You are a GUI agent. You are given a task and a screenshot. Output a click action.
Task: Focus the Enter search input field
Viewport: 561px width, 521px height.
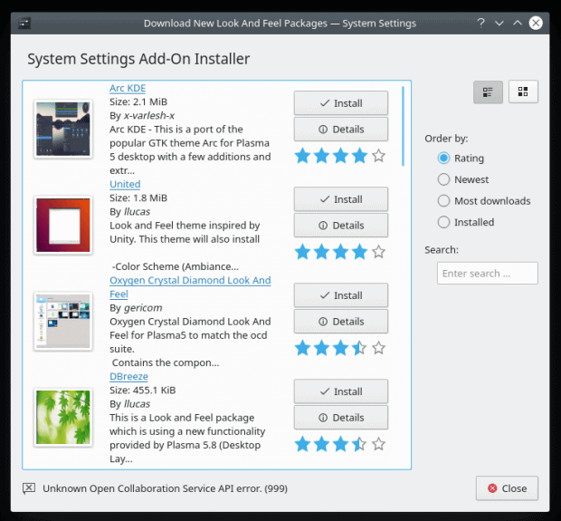pos(488,273)
